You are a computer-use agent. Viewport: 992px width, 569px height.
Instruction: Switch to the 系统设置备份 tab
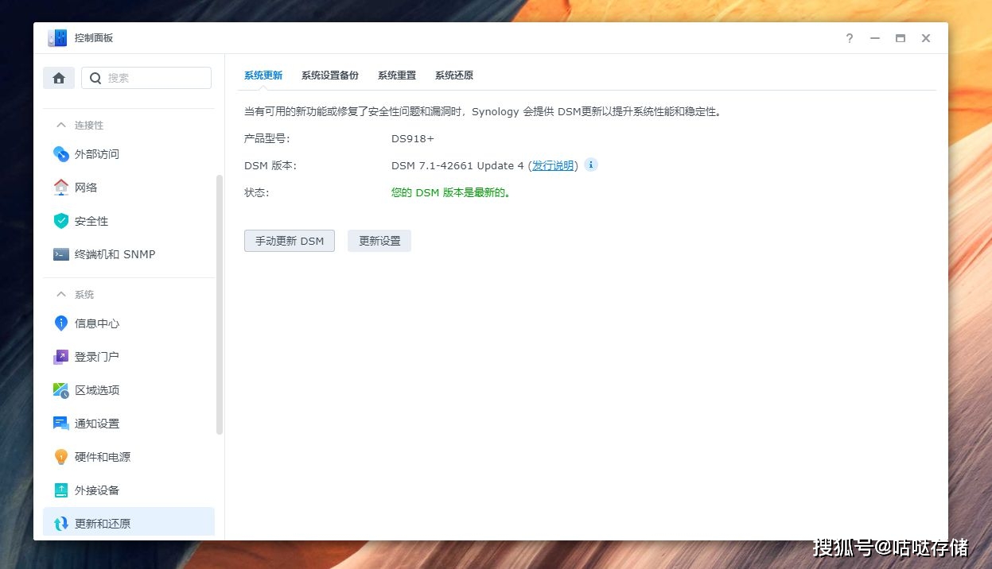[x=330, y=75]
